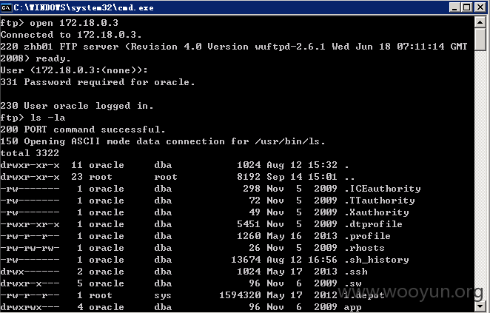The width and height of the screenshot is (490, 313).
Task: Click the vertical scrollbar thumb
Action: 480,39
